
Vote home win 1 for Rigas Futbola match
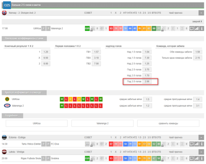pyautogui.click(x=164, y=158)
